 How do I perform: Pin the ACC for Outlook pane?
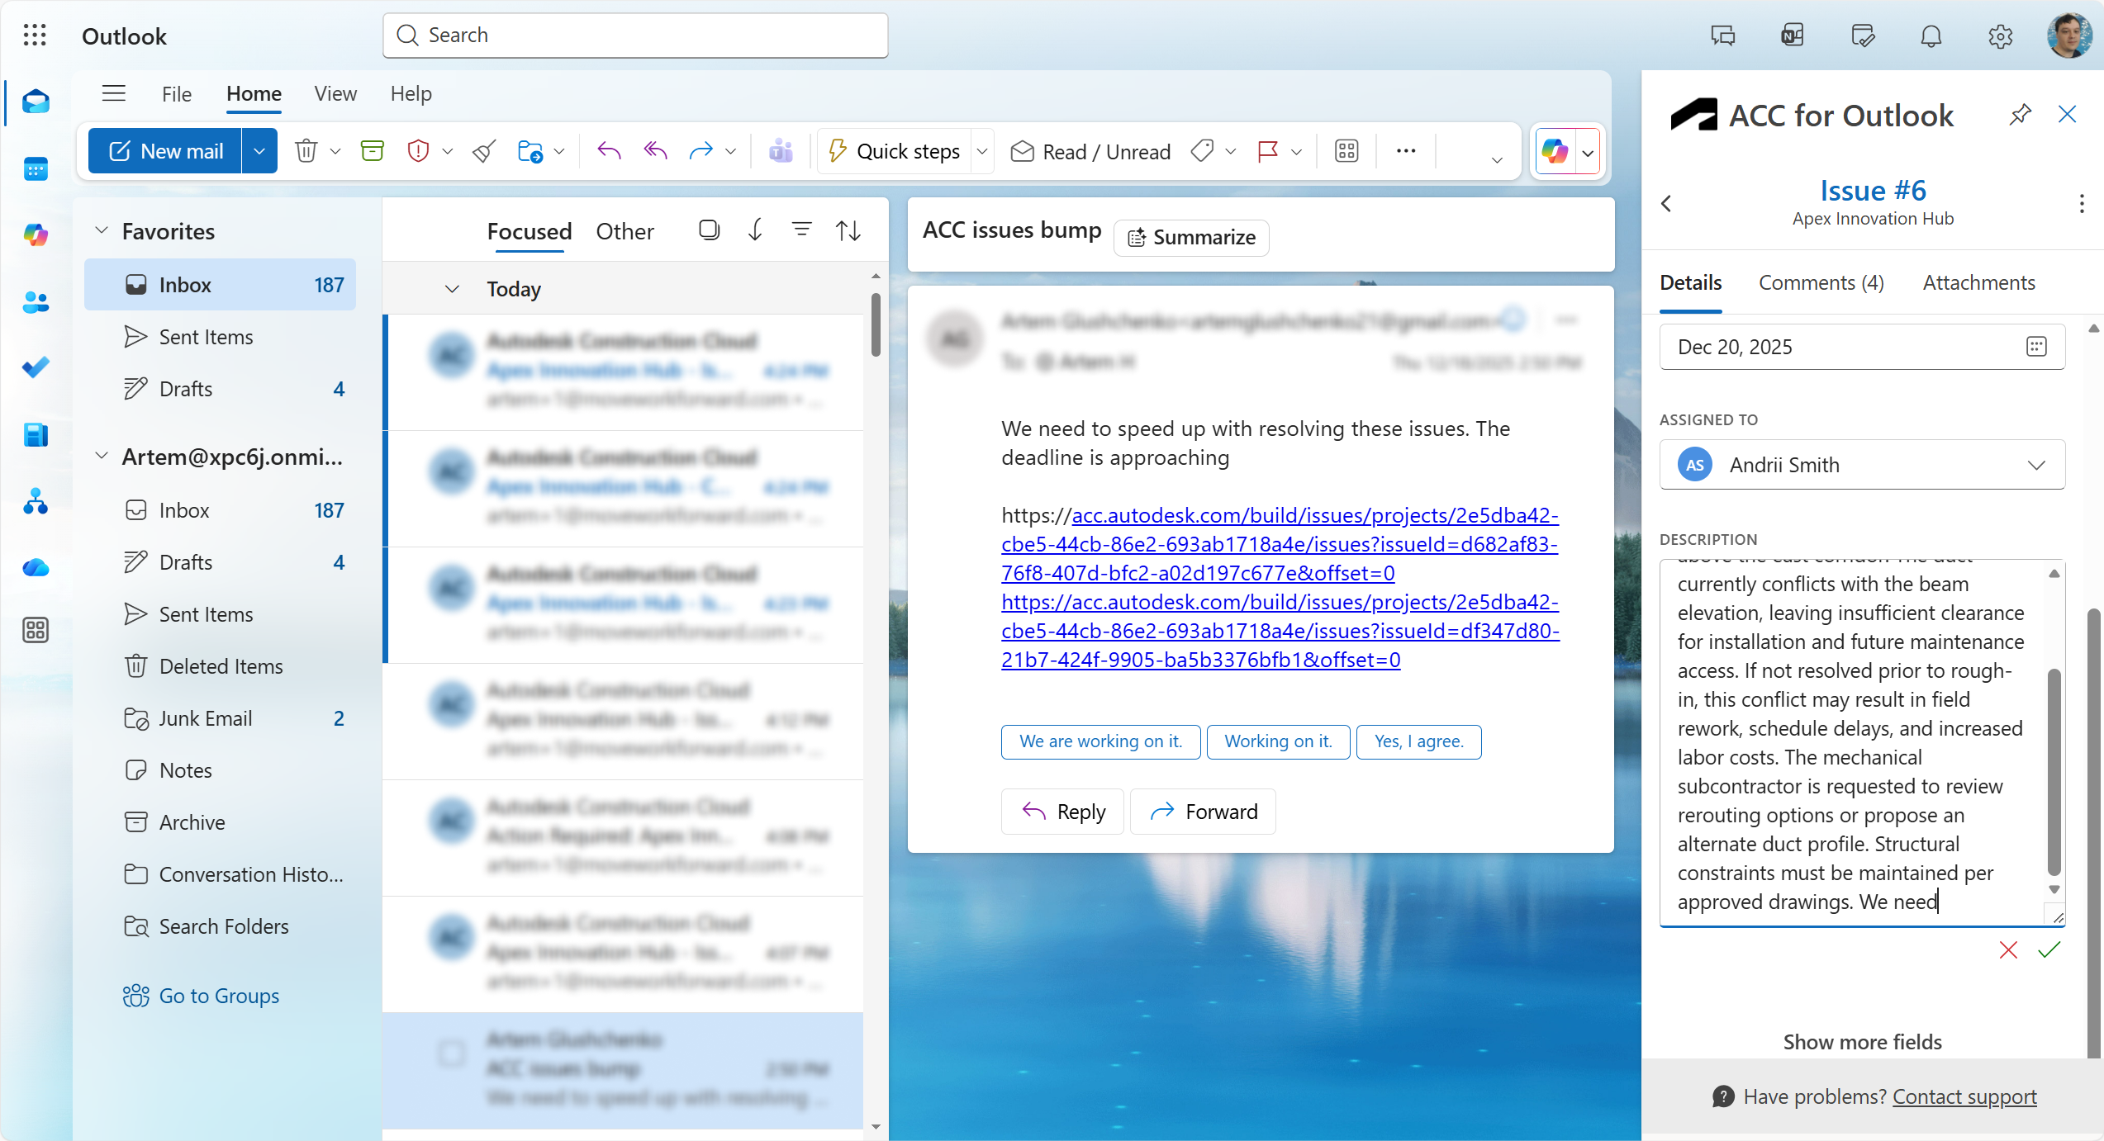coord(2020,114)
